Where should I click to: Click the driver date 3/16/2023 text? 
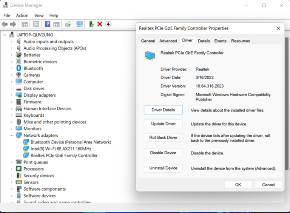click(205, 77)
